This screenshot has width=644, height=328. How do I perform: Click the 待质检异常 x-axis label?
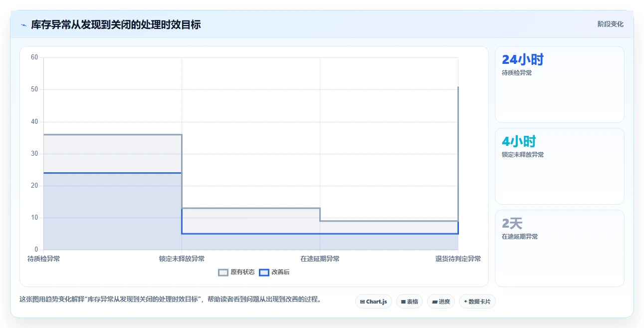[x=43, y=259]
